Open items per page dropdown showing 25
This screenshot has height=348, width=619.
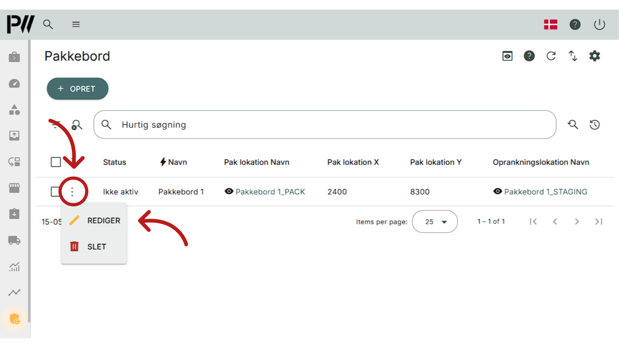pyautogui.click(x=435, y=222)
